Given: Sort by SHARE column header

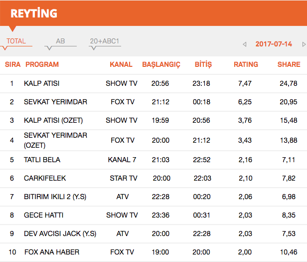Looking at the screenshot, I should [x=289, y=64].
